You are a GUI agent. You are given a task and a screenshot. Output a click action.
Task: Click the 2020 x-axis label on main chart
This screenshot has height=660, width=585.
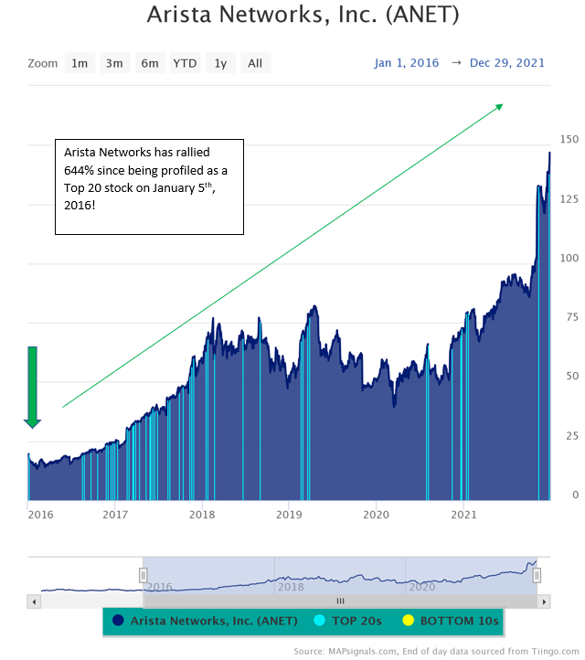click(377, 515)
